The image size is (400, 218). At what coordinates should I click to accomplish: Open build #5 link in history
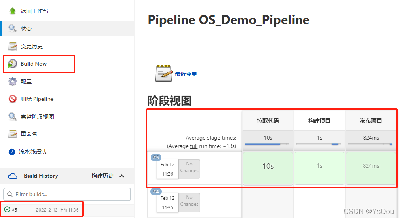(x=15, y=210)
